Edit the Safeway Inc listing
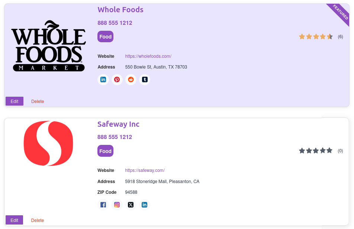Screen dimensions: 354x229 coord(15,220)
